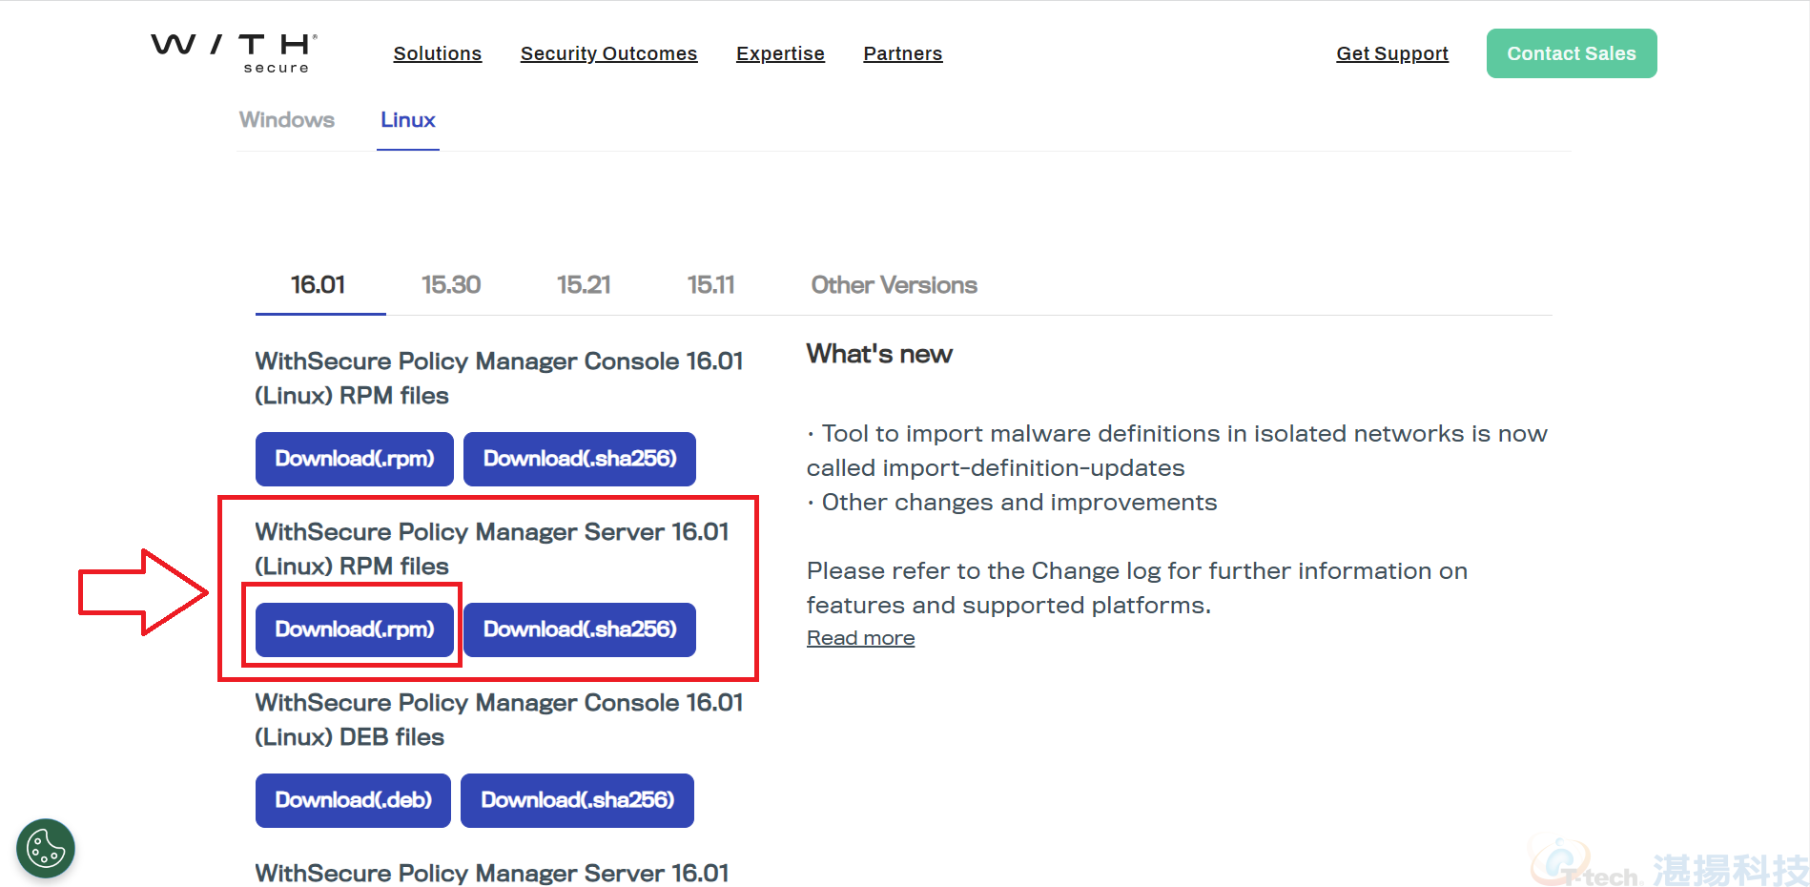
Task: Click the WithSecure logo
Action: [x=235, y=53]
